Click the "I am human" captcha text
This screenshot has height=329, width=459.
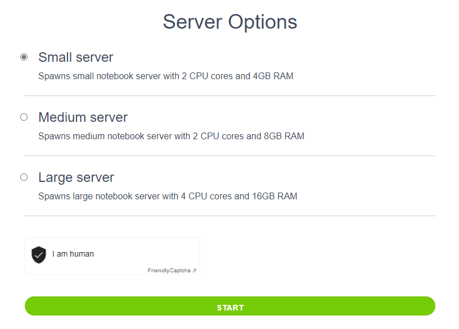[73, 254]
